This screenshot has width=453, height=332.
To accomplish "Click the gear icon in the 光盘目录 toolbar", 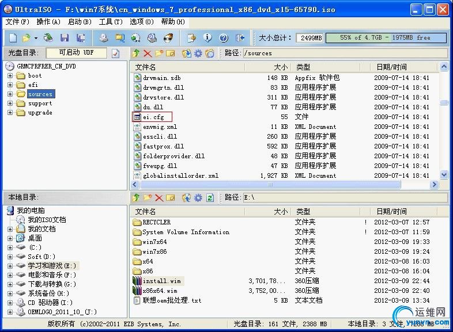I will click(198, 54).
